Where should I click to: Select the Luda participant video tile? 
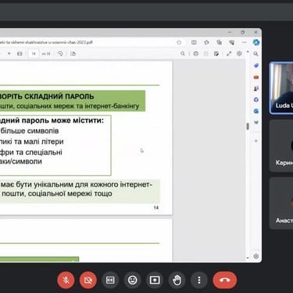(x=281, y=88)
